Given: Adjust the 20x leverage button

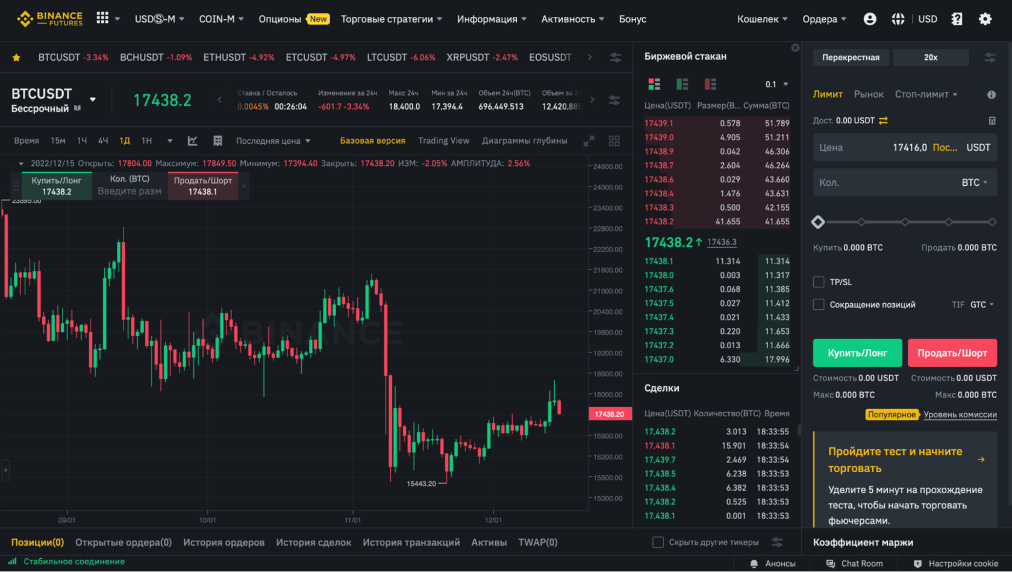Looking at the screenshot, I should 931,57.
